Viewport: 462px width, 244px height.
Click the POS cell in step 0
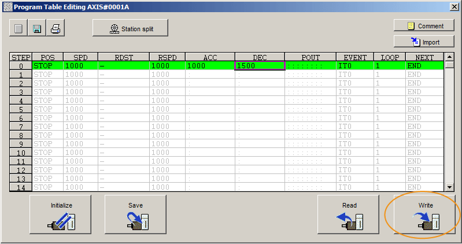point(47,66)
